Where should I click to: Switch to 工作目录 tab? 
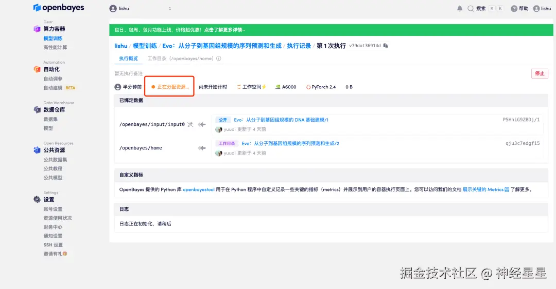(181, 59)
